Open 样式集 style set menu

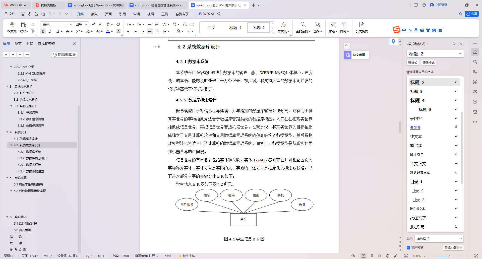tap(283, 27)
